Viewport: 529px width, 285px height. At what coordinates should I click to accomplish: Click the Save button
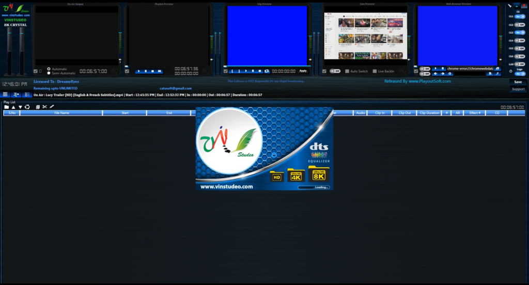click(518, 82)
